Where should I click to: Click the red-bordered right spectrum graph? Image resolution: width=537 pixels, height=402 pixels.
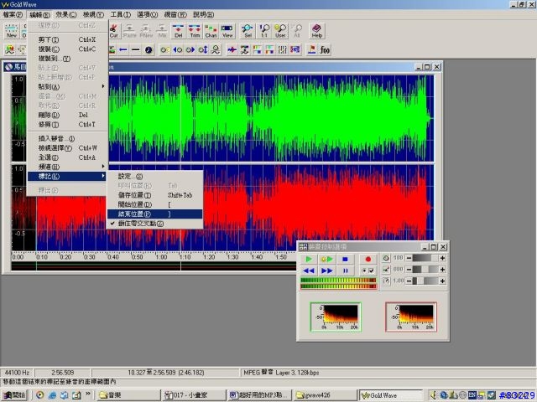pyautogui.click(x=411, y=317)
